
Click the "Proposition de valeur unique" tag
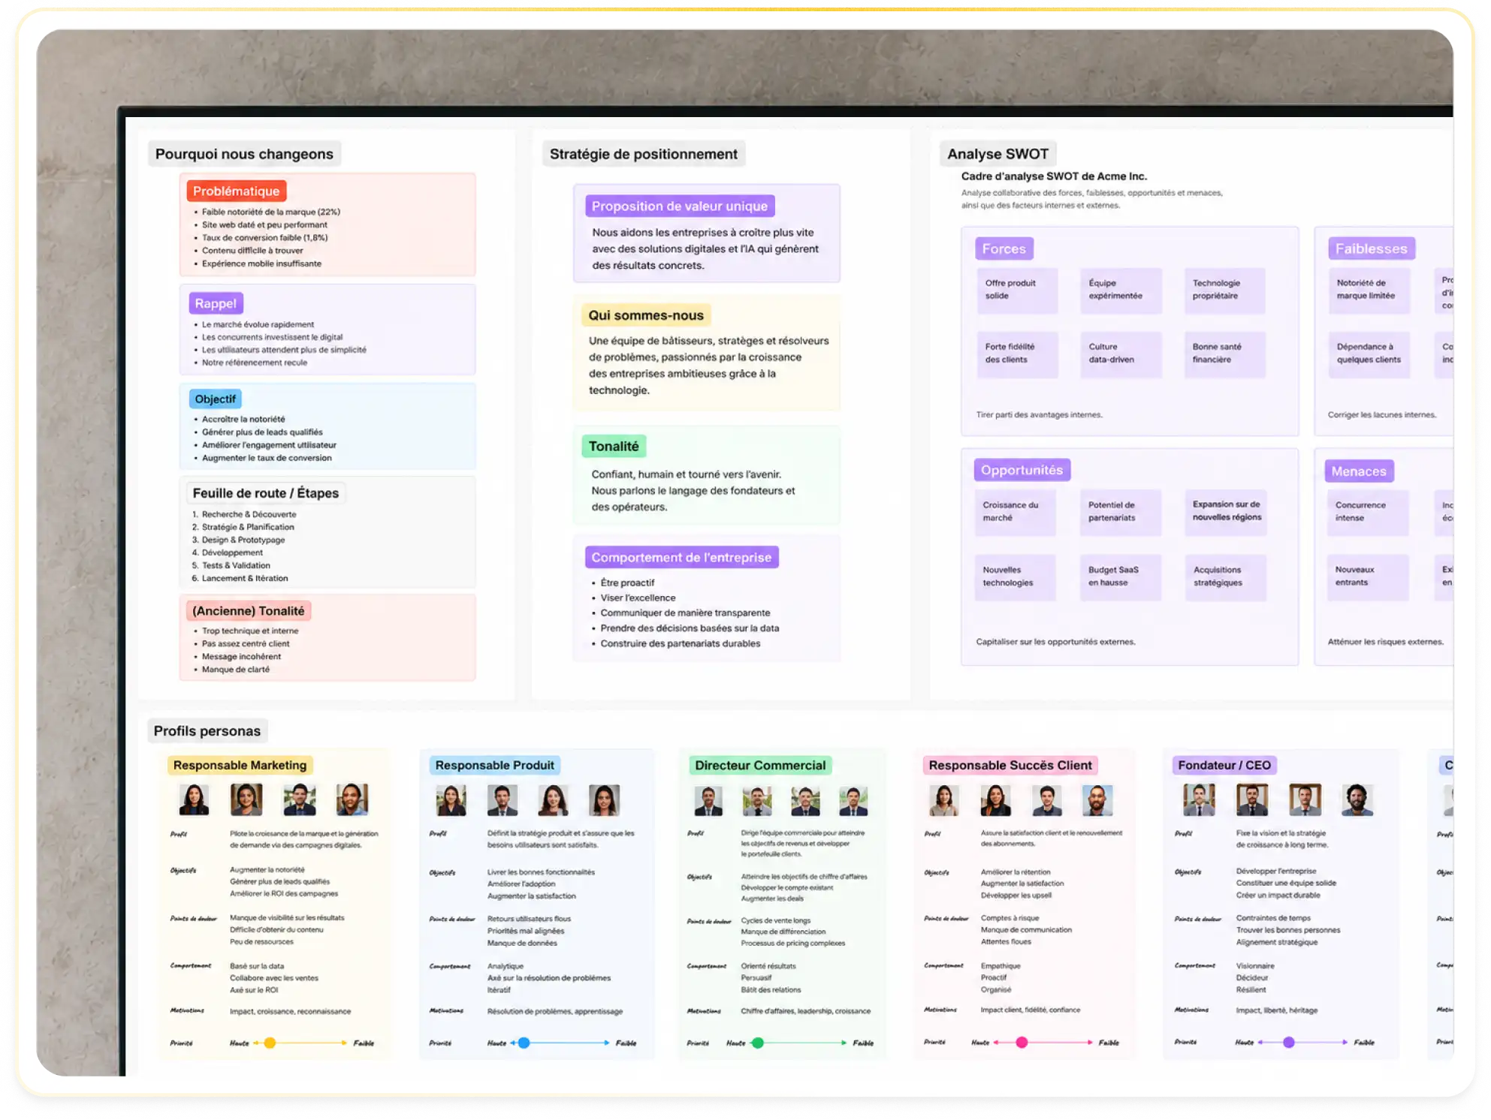(680, 206)
